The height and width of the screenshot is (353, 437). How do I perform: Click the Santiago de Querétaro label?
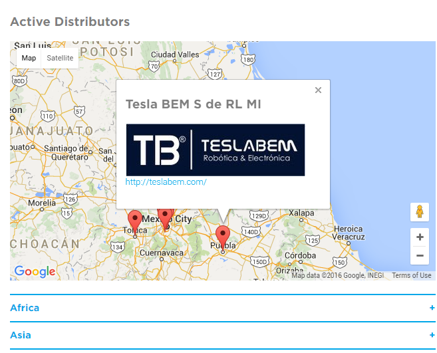(x=67, y=153)
